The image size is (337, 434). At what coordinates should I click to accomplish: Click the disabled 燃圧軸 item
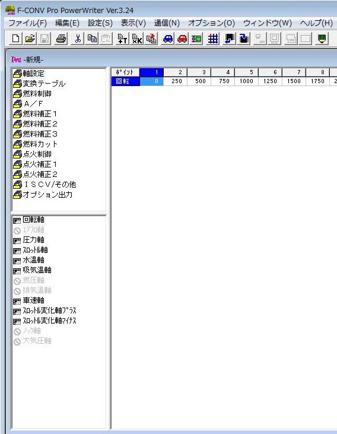click(28, 280)
